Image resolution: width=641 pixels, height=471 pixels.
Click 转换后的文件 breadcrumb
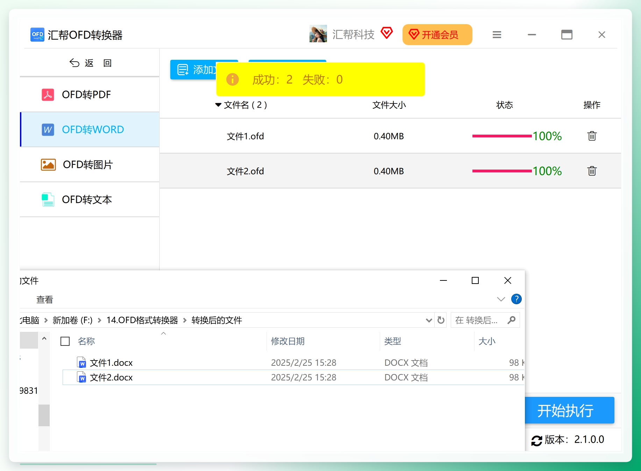click(x=217, y=320)
